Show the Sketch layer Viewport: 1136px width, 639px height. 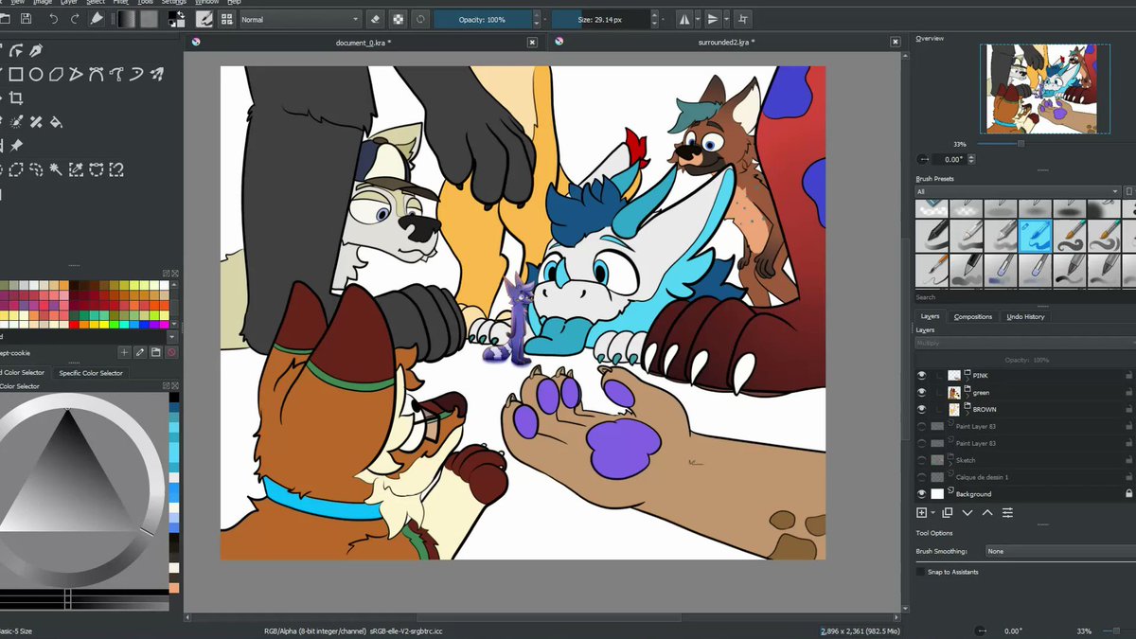922,460
